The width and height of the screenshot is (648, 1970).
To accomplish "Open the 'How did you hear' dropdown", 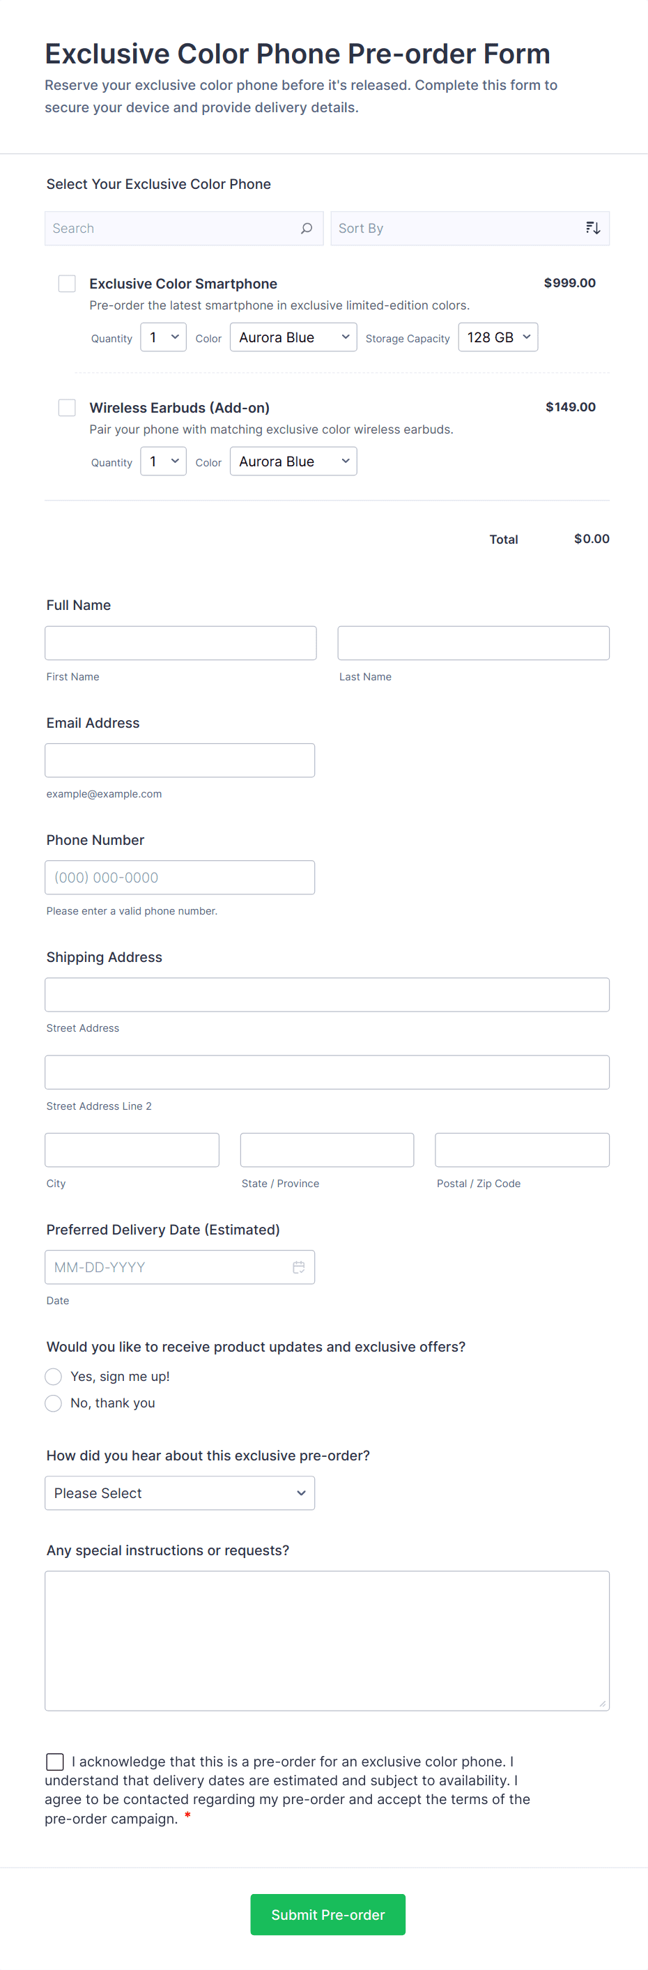I will coord(180,1492).
